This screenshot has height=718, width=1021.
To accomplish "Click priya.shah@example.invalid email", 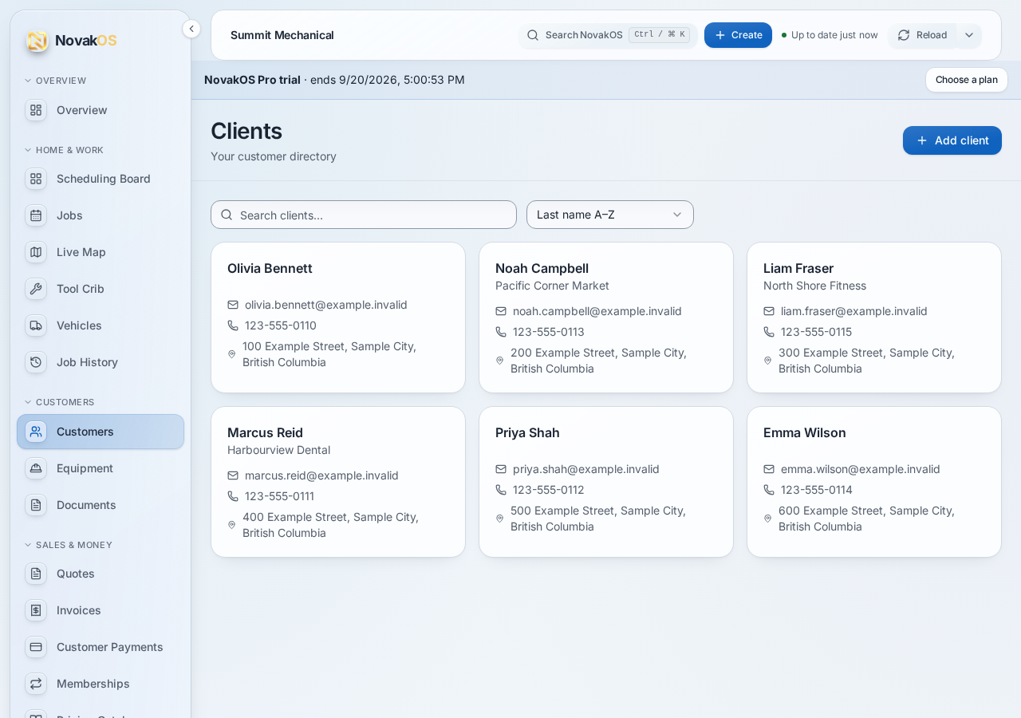I will [586, 469].
